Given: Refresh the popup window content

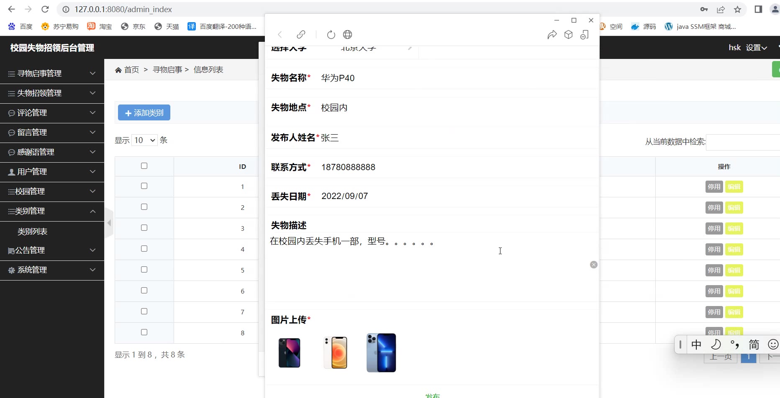Looking at the screenshot, I should click(331, 35).
